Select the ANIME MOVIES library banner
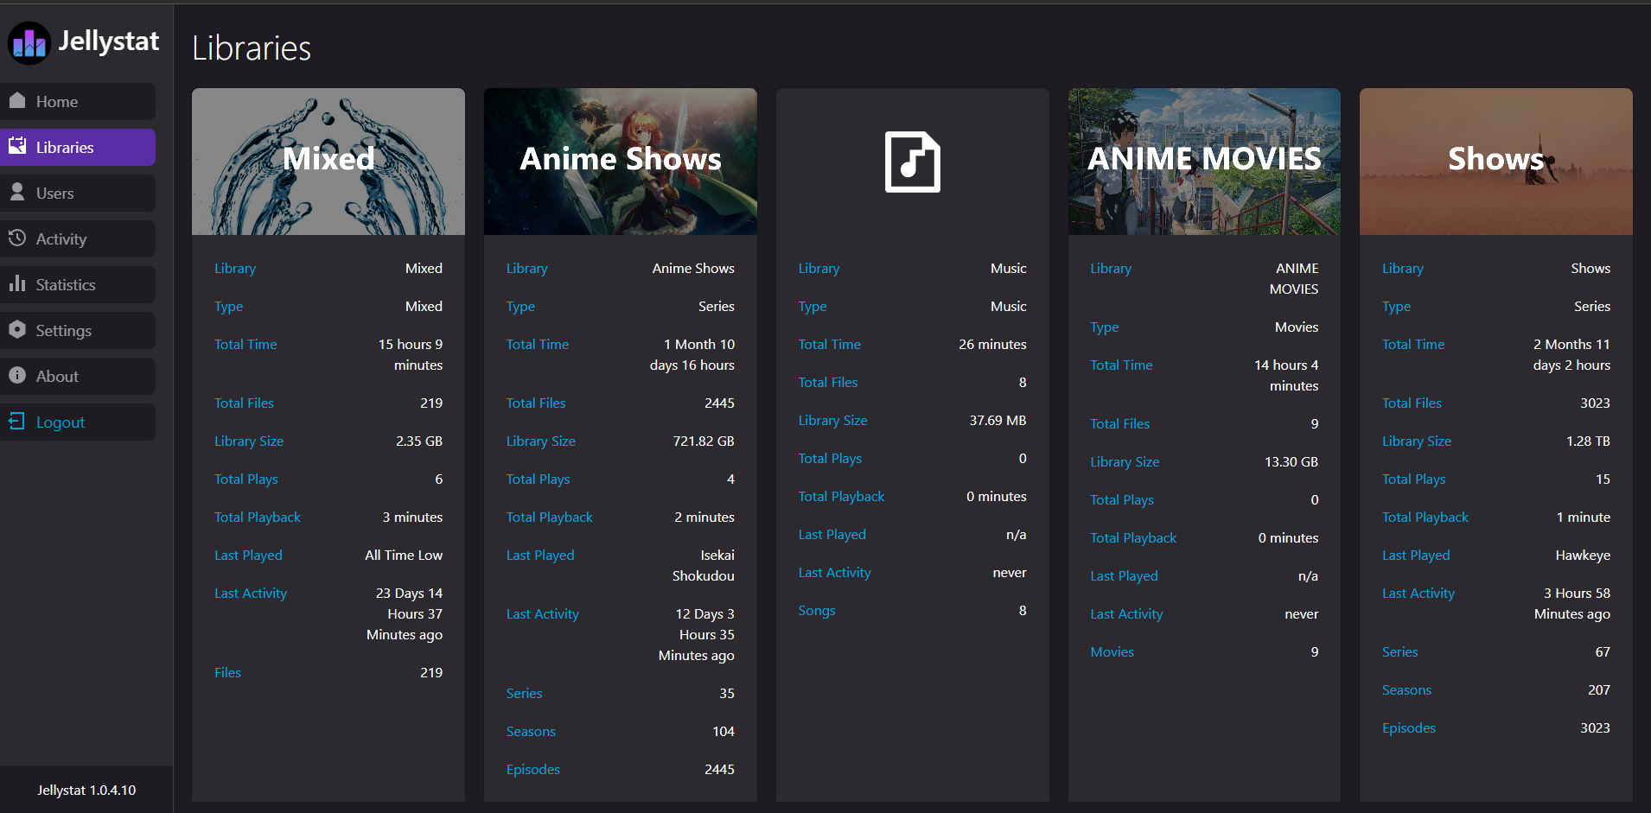The height and width of the screenshot is (813, 1651). click(x=1204, y=161)
